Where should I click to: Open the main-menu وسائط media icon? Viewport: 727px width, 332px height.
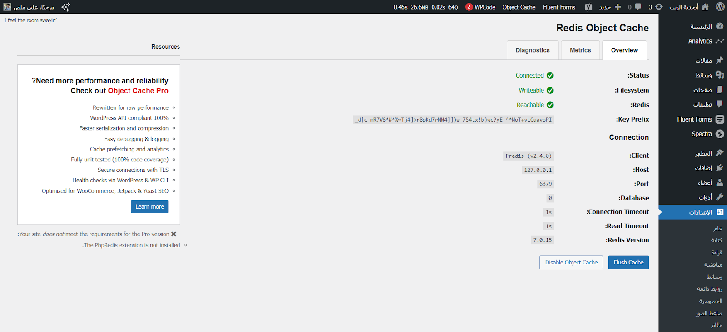[x=720, y=75]
